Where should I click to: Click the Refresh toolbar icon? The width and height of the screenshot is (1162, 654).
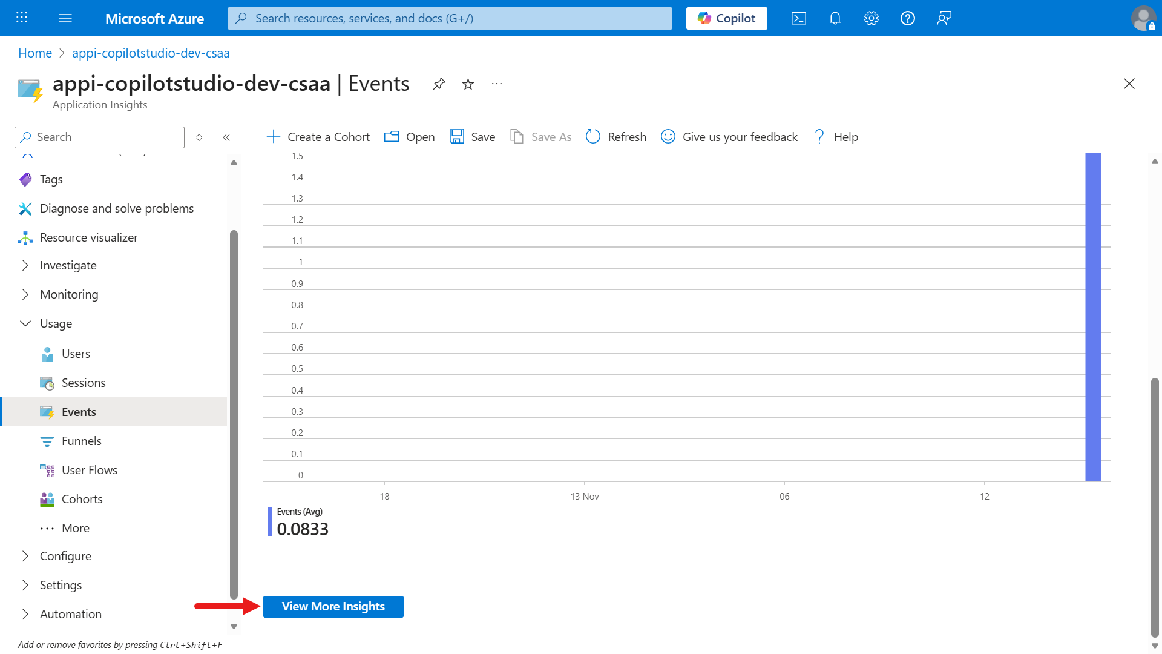point(593,137)
